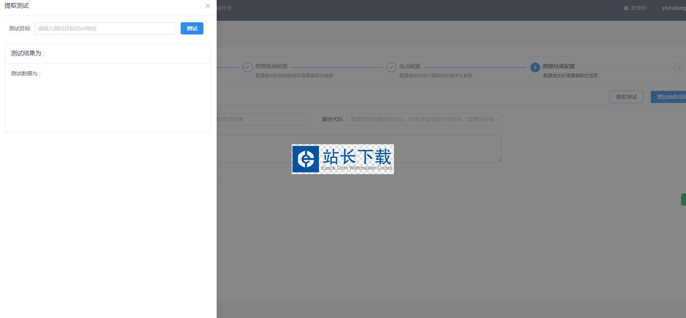Image resolution: width=686 pixels, height=318 pixels.
Task: Click checkmark icon of 爬取链接配置 step
Action: (247, 67)
